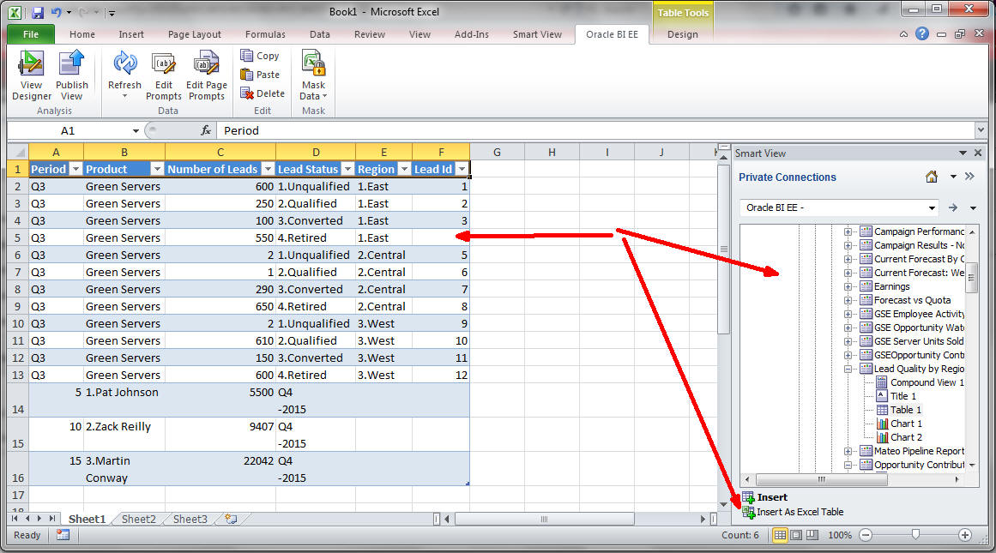Viewport: 996px width, 553px height.
Task: Delete the selected view
Action: tap(263, 93)
